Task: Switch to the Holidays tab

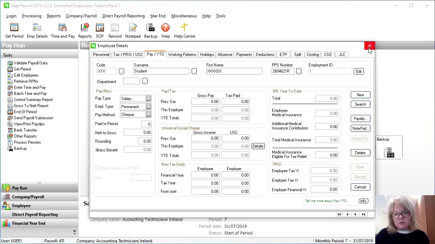Action: (207, 55)
